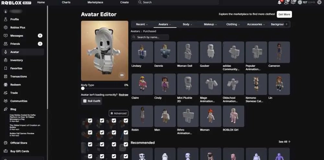
Task: Open the settings gear icon
Action: (x=319, y=2)
